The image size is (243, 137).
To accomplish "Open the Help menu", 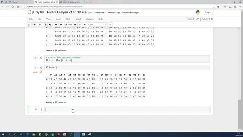I will [x=101, y=19].
